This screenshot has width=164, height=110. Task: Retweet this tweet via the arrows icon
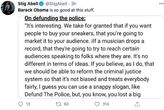point(58,104)
